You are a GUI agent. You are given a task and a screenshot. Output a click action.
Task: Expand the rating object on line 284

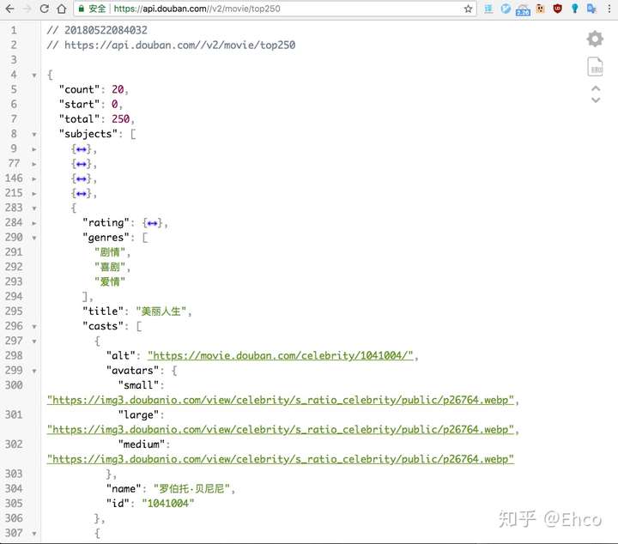[x=34, y=223]
